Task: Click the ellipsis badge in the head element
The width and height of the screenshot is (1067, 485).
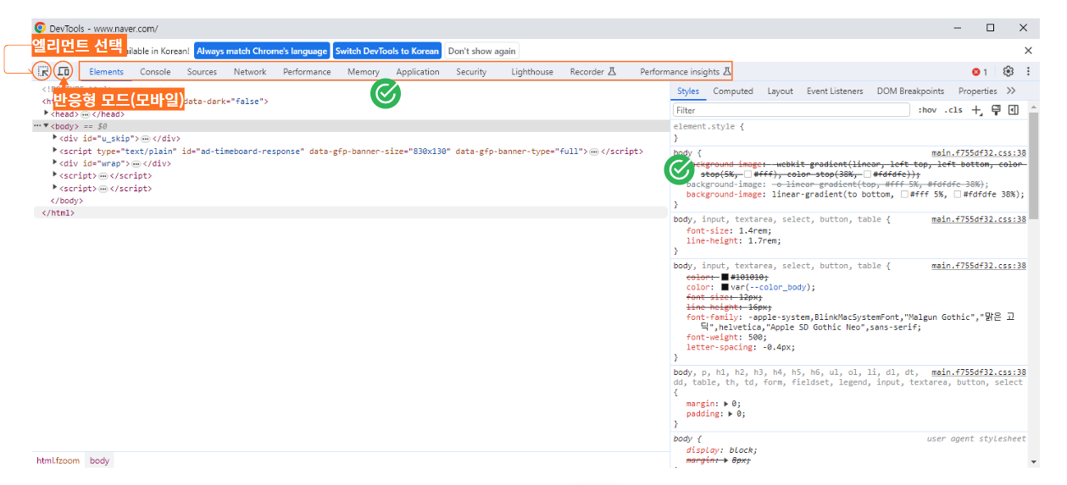Action: click(86, 113)
